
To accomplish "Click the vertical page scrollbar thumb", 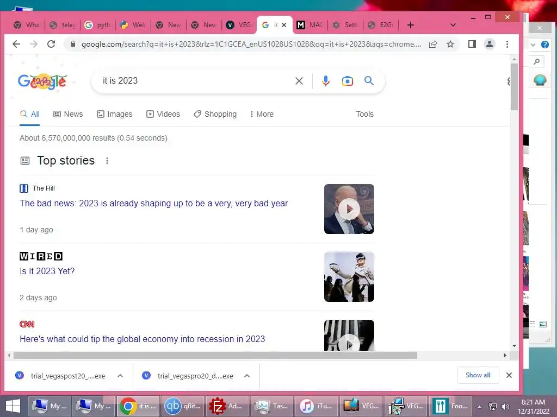I will (515, 86).
